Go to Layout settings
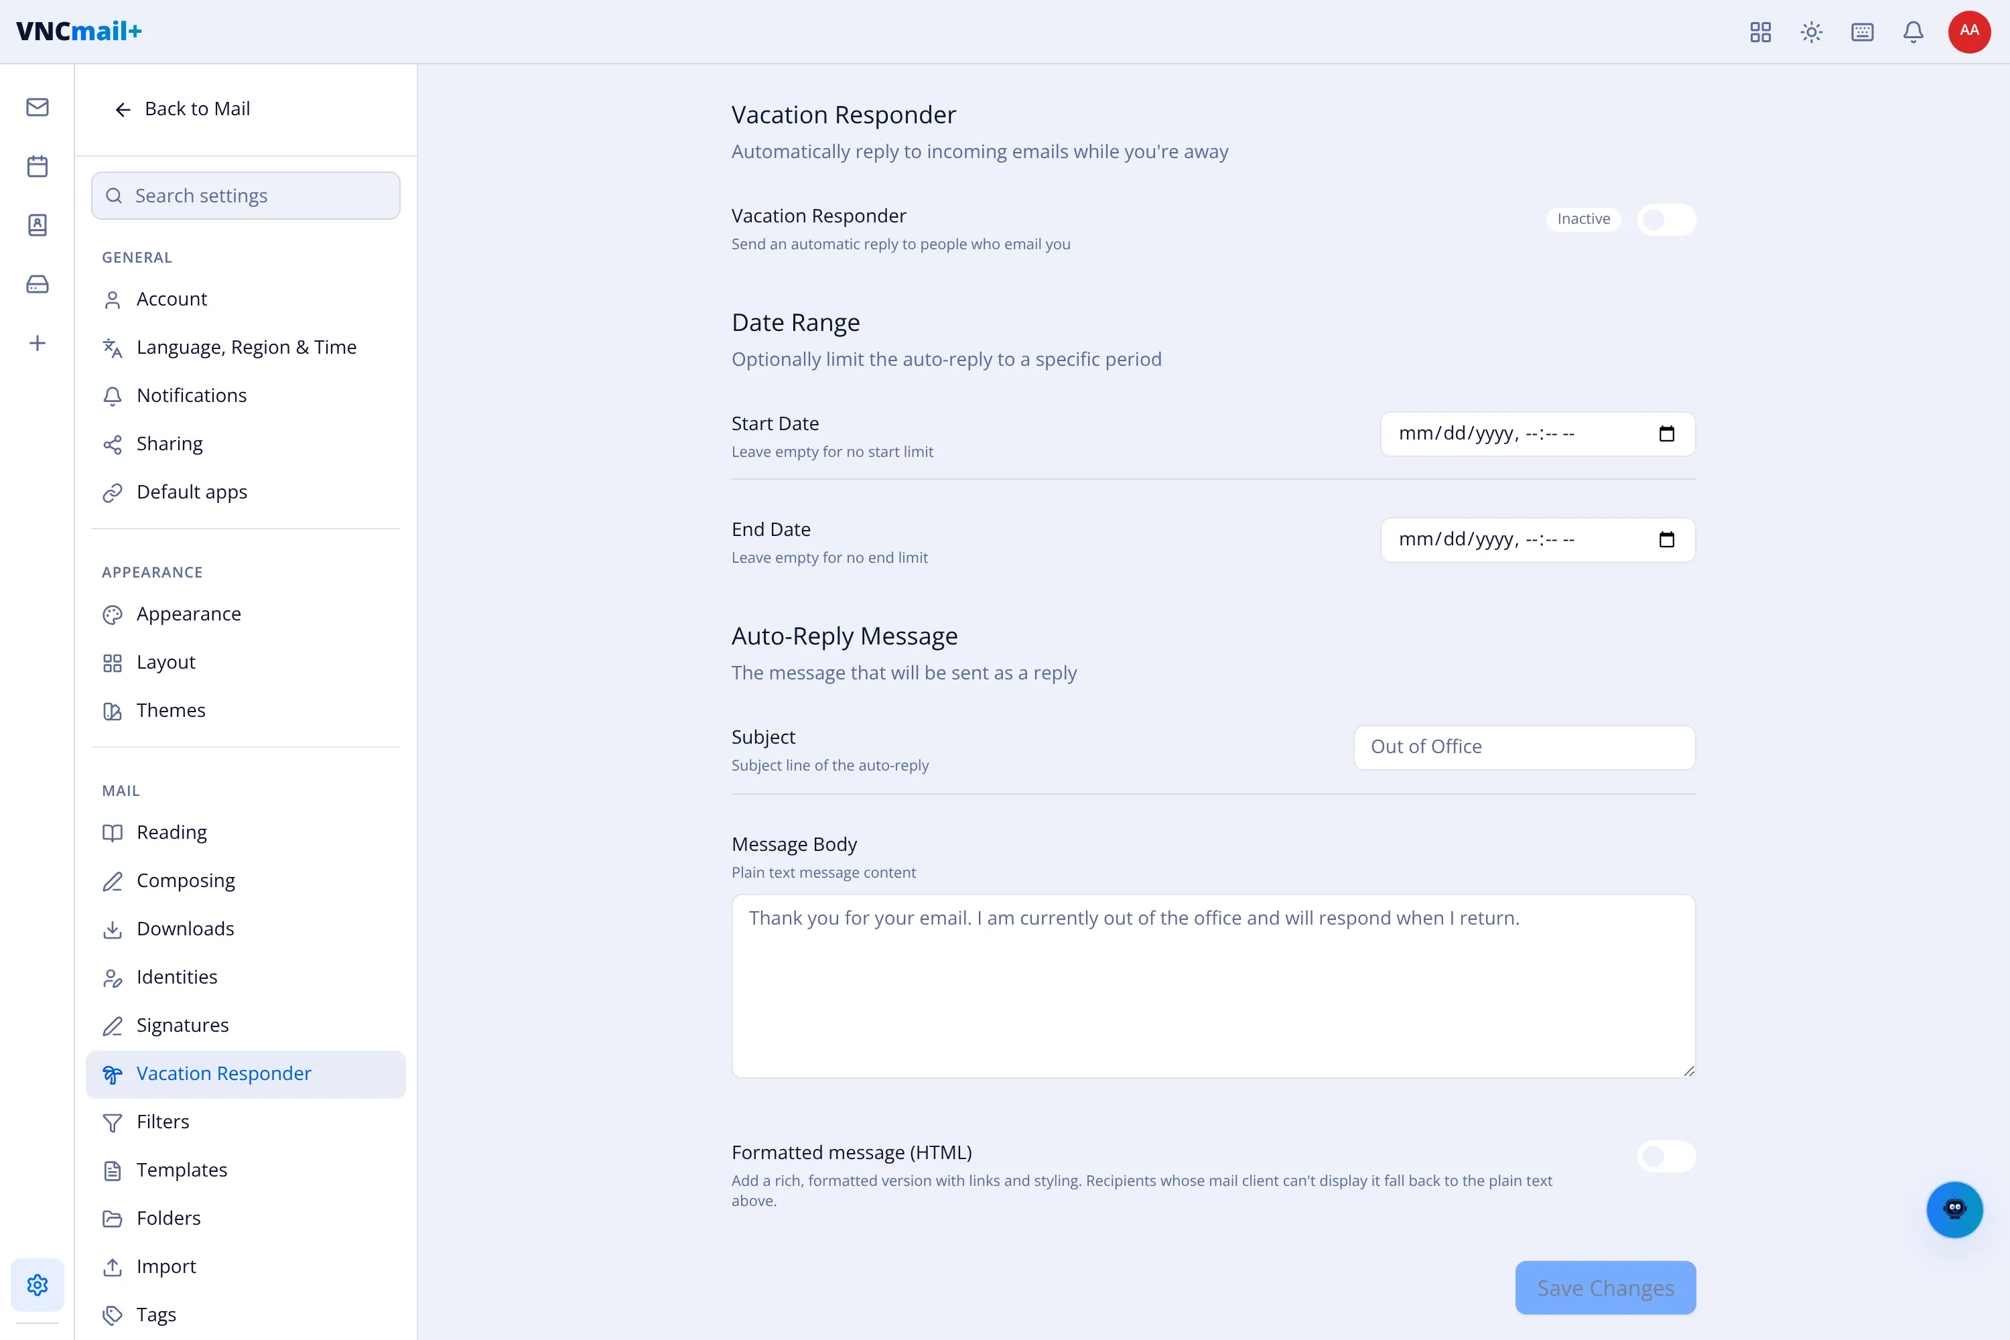The image size is (2010, 1340). (x=245, y=663)
